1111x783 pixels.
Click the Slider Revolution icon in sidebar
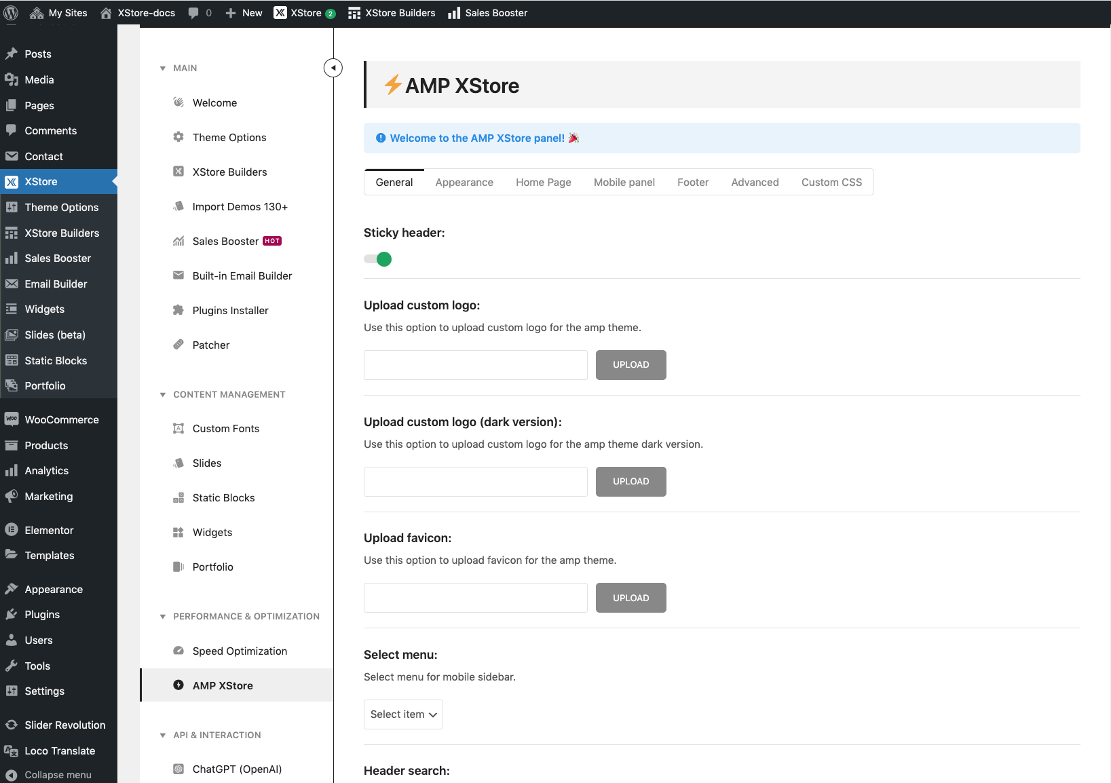12,725
